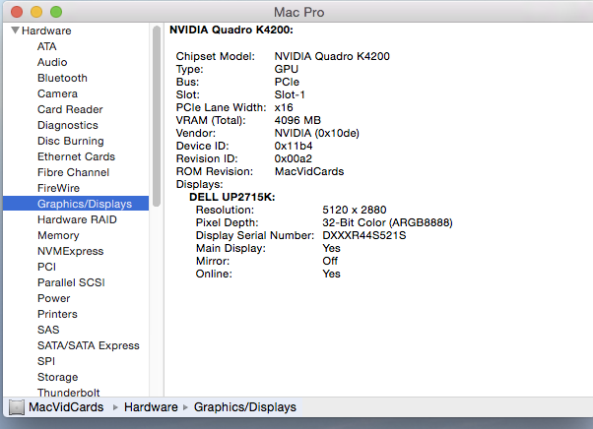Click the Vendor value NVIDIA (0x10de)

317,133
